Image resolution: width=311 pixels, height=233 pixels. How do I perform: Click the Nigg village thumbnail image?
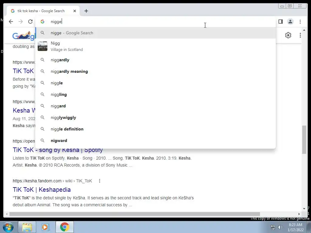point(43,46)
